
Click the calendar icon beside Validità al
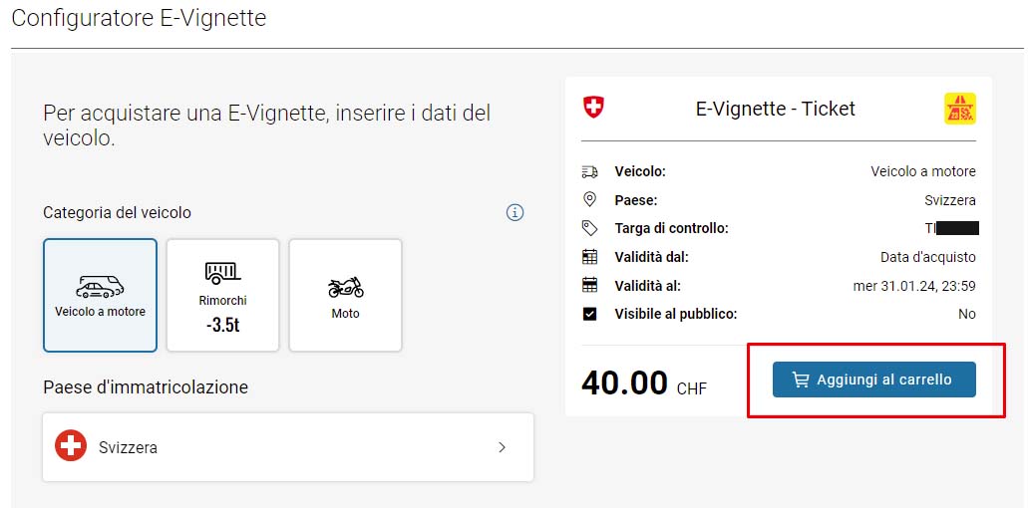click(x=589, y=286)
